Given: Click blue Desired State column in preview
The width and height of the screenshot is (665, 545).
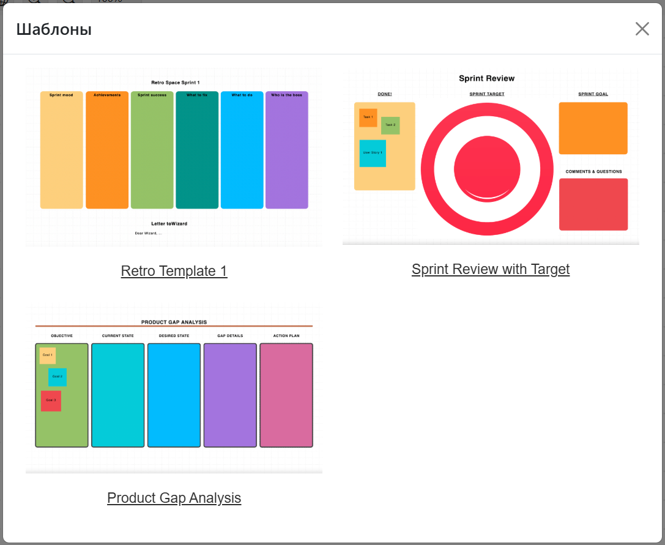Looking at the screenshot, I should point(174,395).
